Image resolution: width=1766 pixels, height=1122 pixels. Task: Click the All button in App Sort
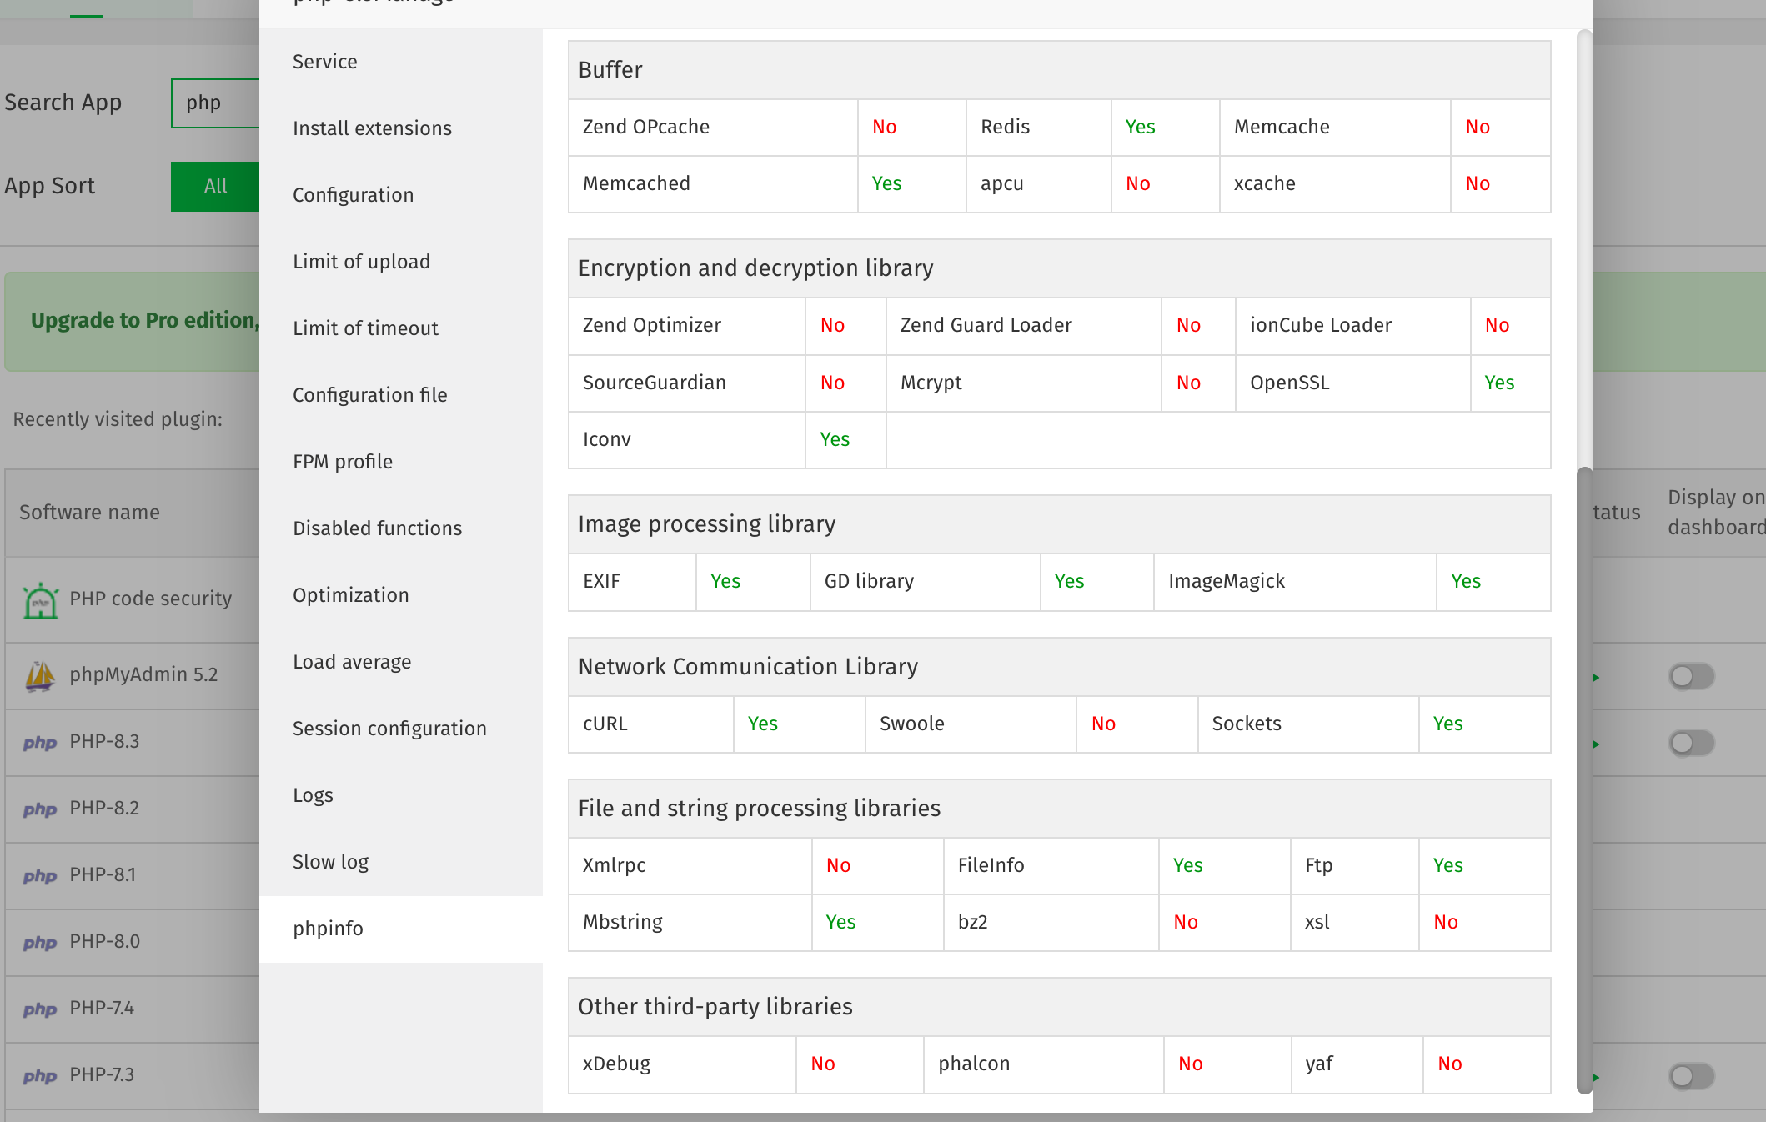[215, 186]
